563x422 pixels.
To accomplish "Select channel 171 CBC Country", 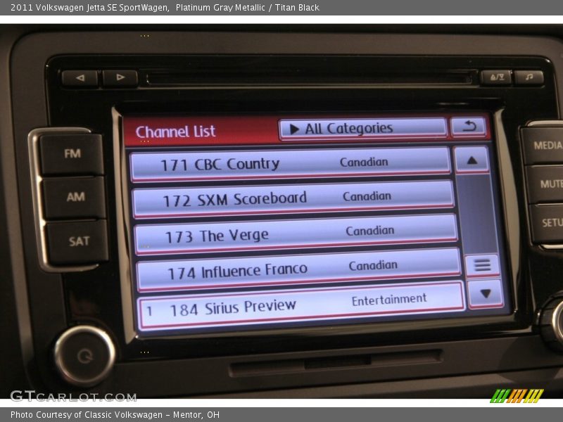I will click(291, 164).
